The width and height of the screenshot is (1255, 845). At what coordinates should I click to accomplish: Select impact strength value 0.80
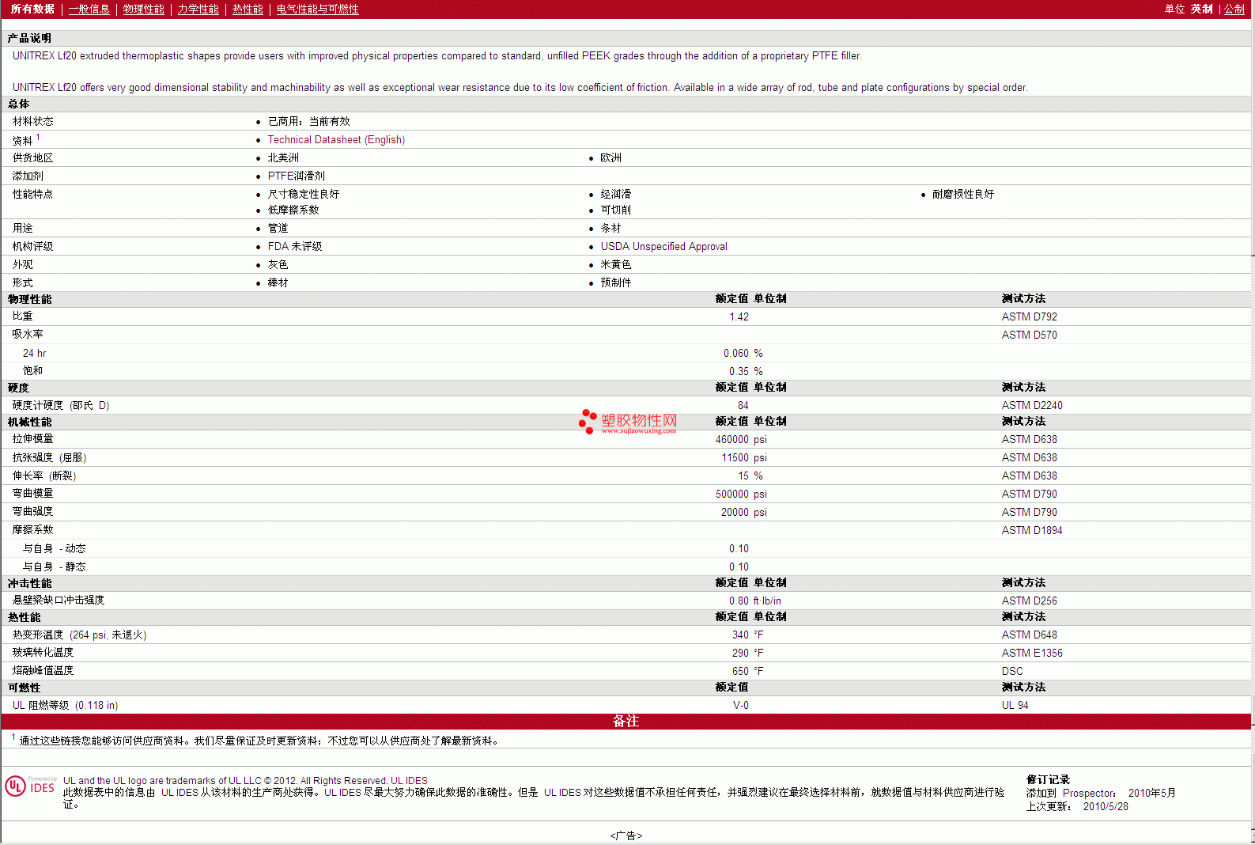coord(739,601)
